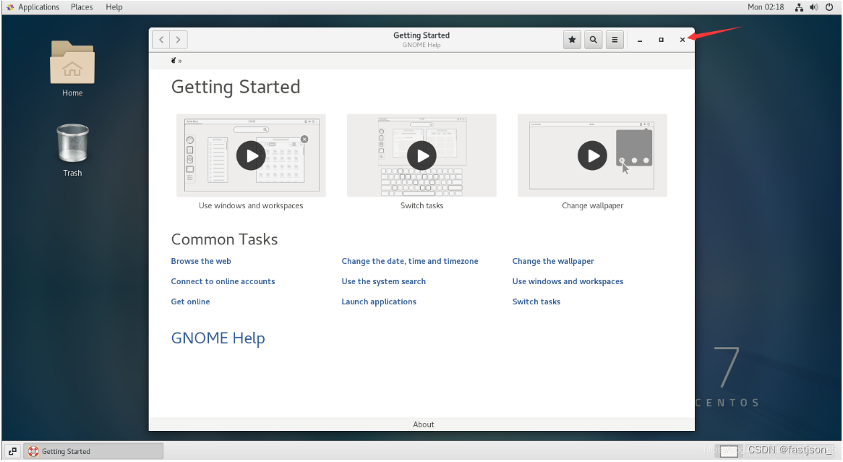Open 'Change the wallpaper' link

pos(552,261)
